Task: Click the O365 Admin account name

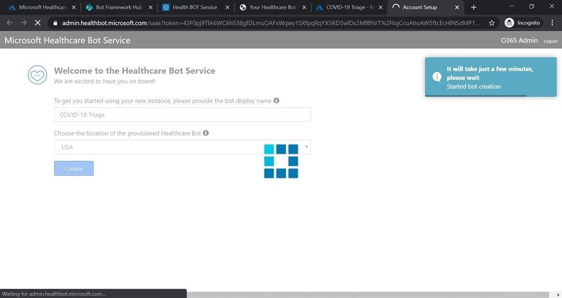Action: [519, 41]
